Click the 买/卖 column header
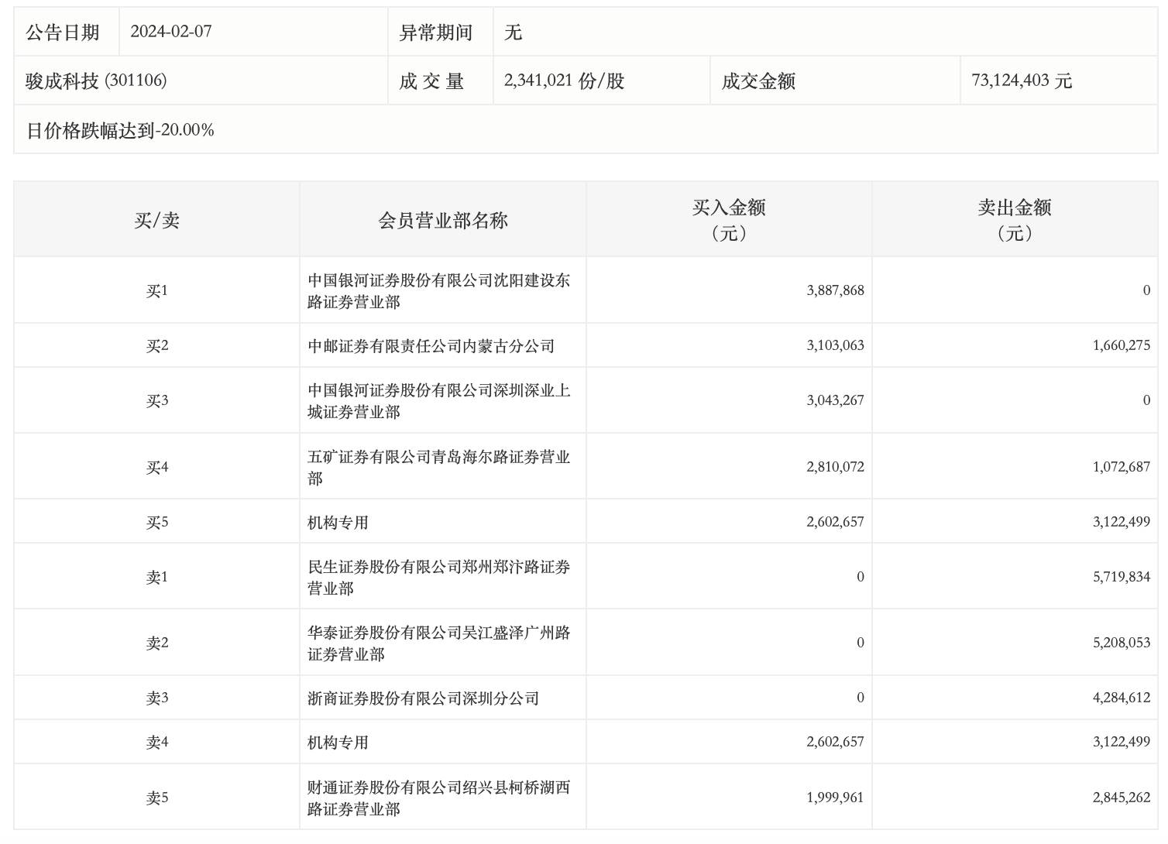The image size is (1168, 844). pos(156,221)
